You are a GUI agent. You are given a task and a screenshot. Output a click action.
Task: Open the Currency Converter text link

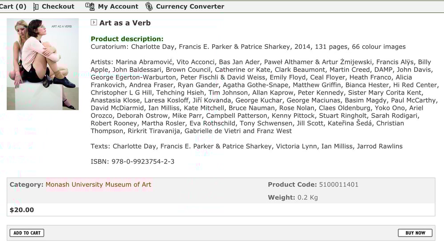tap(190, 7)
